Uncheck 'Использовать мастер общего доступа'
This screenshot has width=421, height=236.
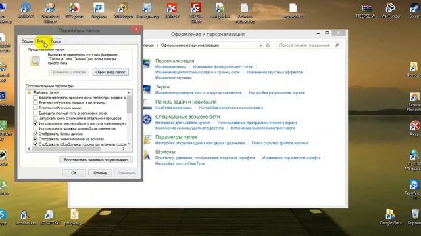(35, 123)
